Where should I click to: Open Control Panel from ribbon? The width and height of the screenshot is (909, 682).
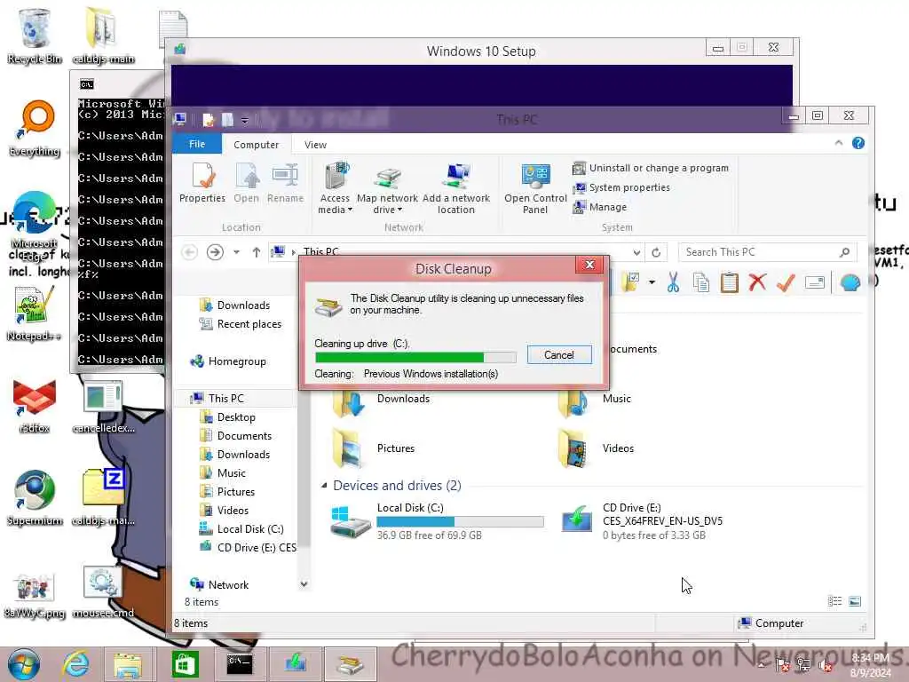tap(535, 188)
